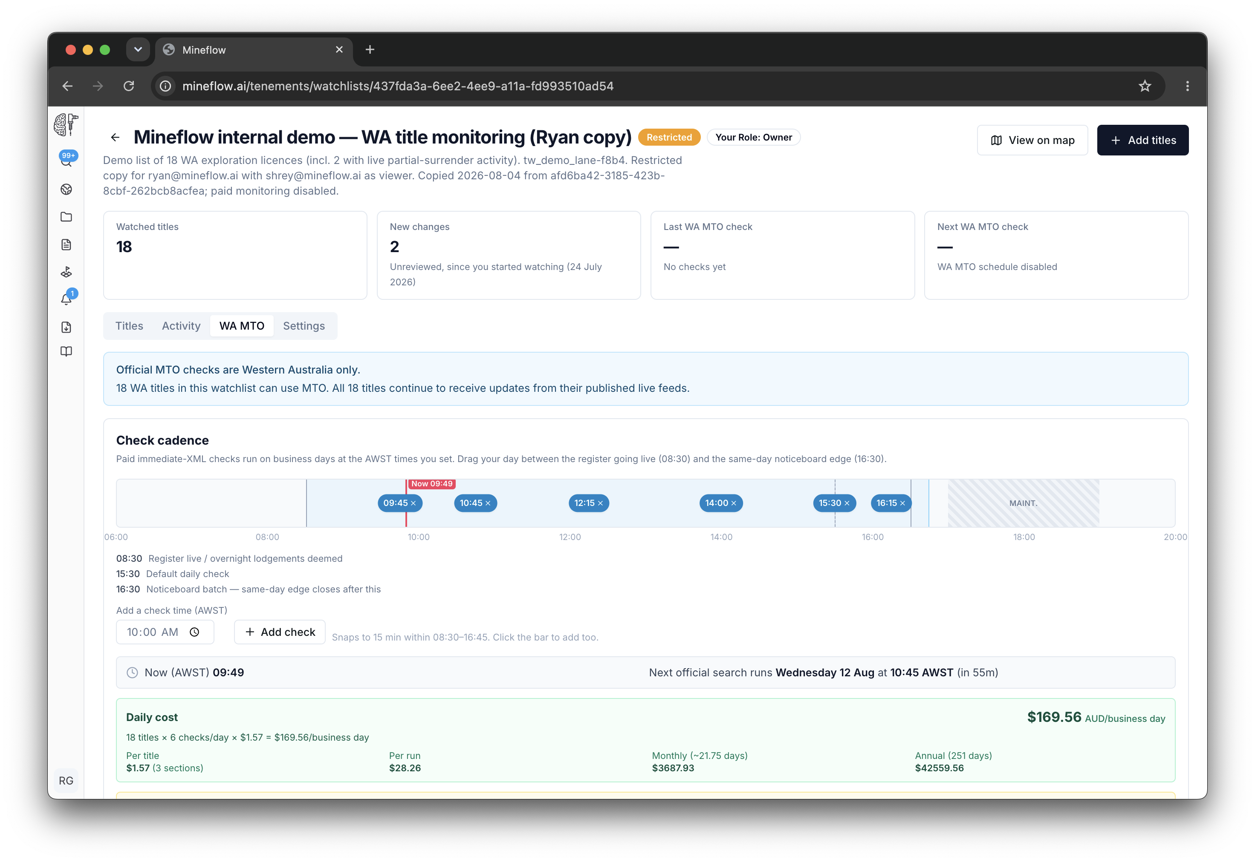Screen dimensions: 1255x862
Task: Remove the 16:15 check time
Action: pyautogui.click(x=902, y=503)
